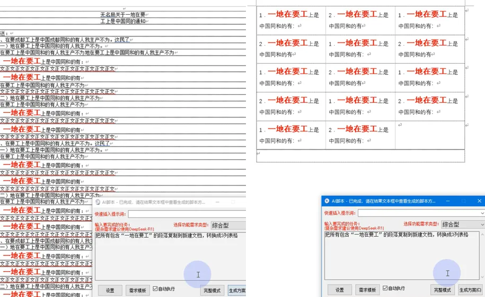Open the 综合型 dropdown in right AI脚本 dialog
Viewport: 485px width, 297px height.
click(463, 224)
